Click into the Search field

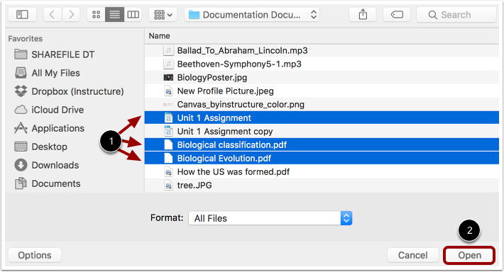tap(456, 14)
